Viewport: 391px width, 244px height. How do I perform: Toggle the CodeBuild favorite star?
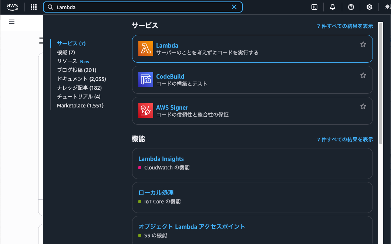click(363, 75)
